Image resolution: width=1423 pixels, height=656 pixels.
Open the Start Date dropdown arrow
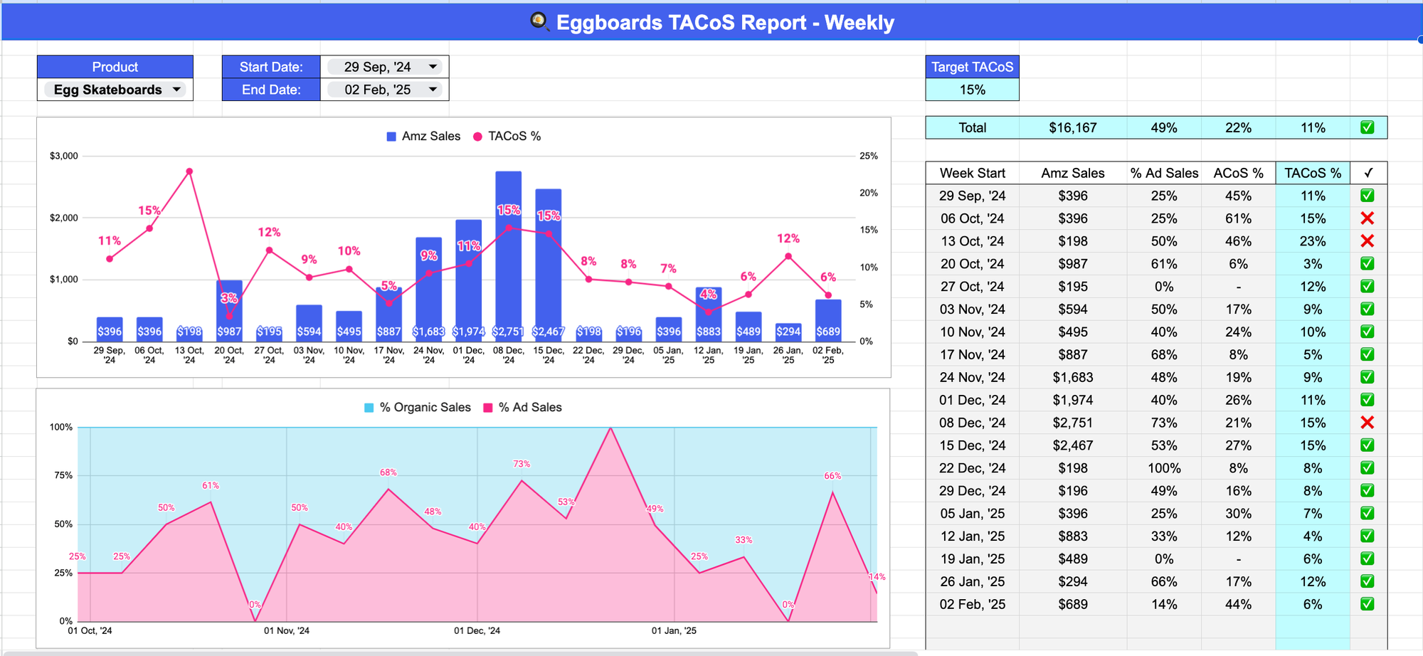tap(433, 67)
